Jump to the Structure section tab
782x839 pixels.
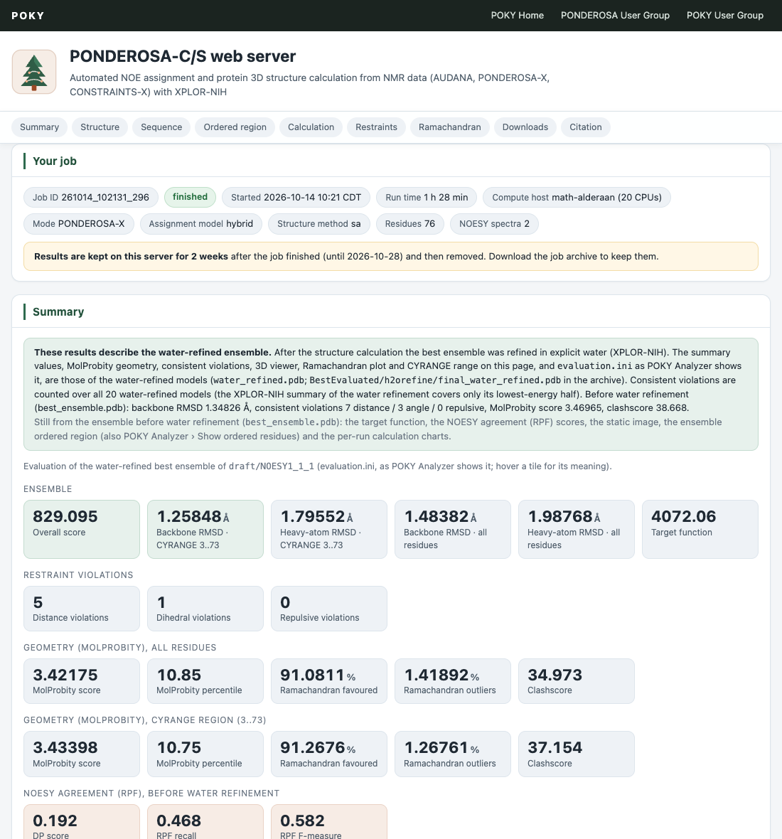pos(100,127)
